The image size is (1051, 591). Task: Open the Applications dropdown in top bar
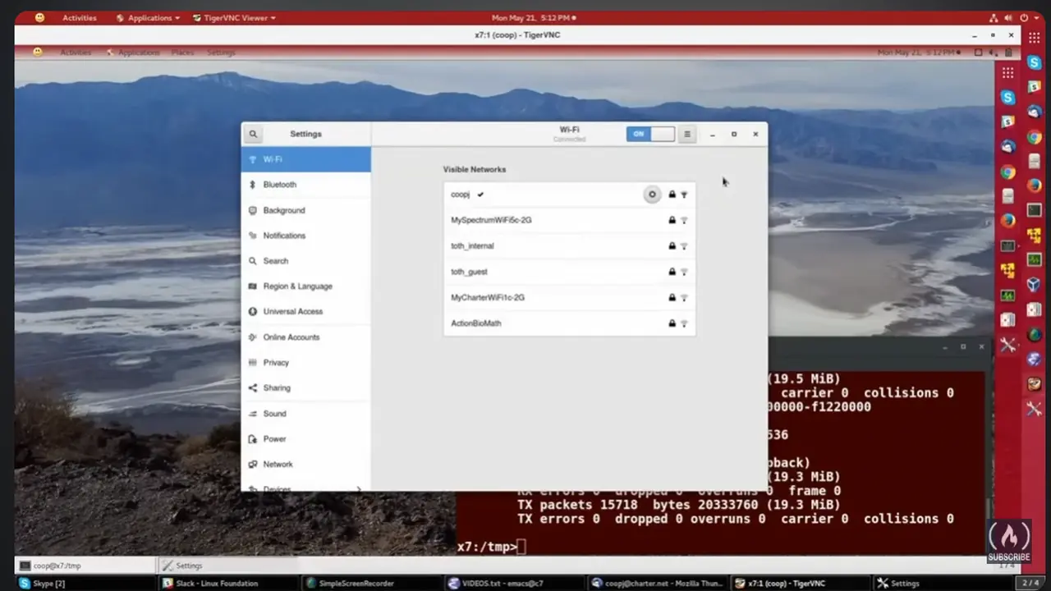[x=149, y=17]
